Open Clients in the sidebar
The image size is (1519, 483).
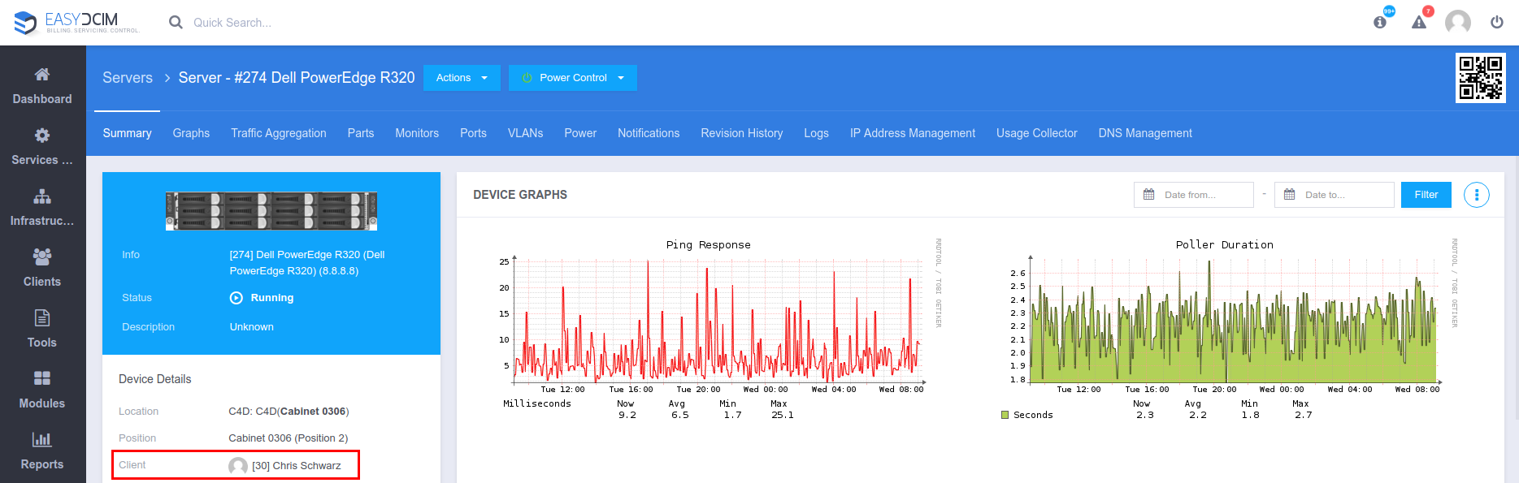coord(42,269)
